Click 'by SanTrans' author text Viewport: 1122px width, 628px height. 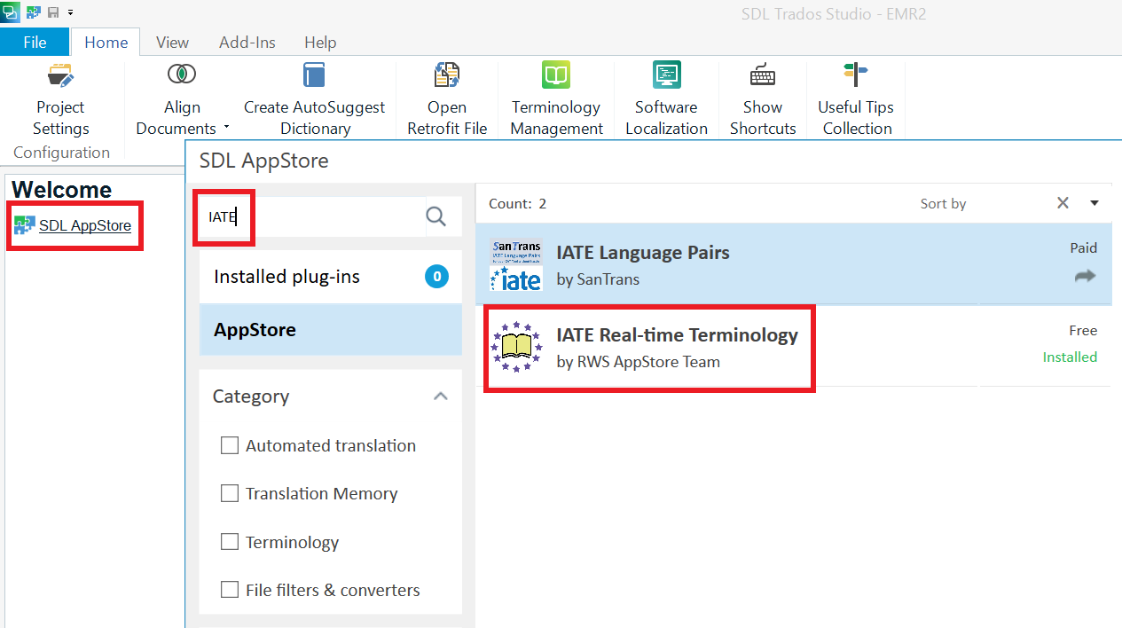point(598,279)
